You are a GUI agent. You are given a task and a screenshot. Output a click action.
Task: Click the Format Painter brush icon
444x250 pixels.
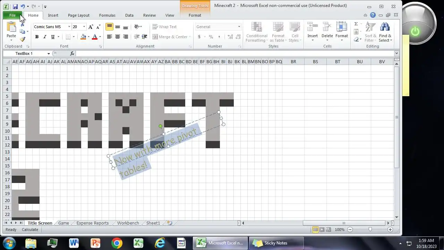(23, 40)
